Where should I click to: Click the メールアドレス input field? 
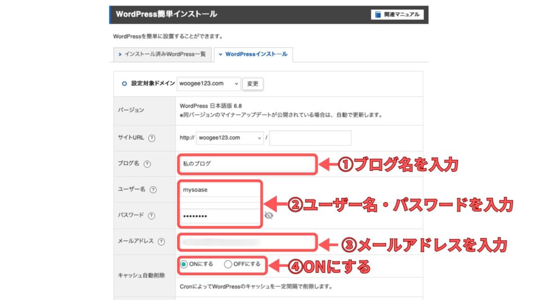(247, 242)
